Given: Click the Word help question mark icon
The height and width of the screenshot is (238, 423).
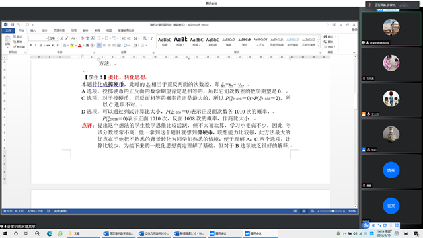Looking at the screenshot, I should (x=328, y=25).
